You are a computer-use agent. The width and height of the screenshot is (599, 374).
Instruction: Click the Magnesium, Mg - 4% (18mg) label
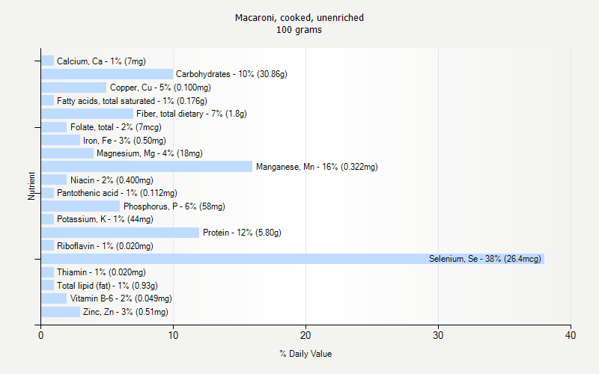[x=149, y=153]
